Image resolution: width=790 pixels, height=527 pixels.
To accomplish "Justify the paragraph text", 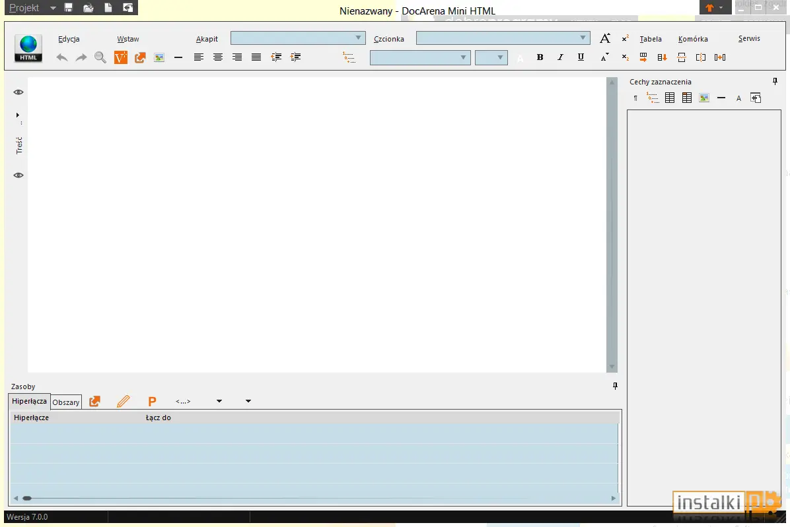I will coord(256,57).
